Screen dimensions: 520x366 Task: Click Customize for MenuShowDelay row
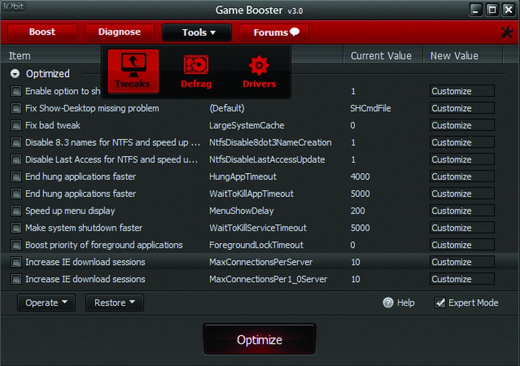click(462, 211)
